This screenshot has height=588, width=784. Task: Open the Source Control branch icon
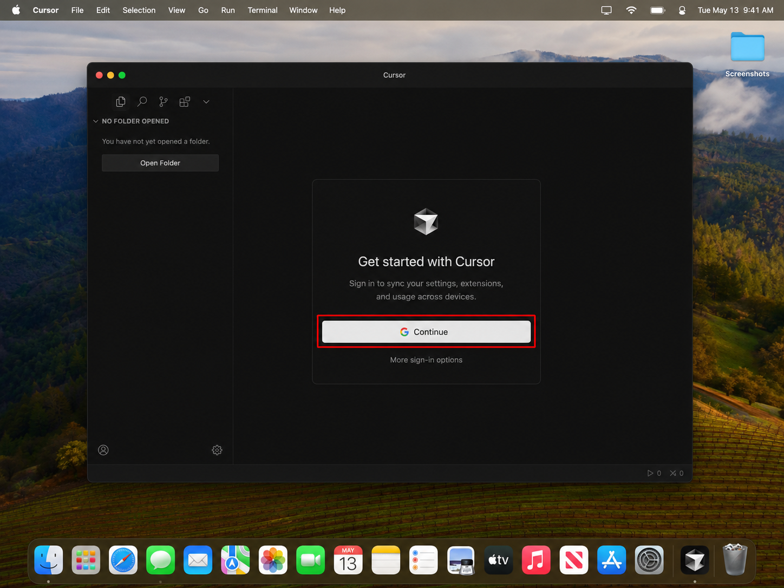coord(164,102)
